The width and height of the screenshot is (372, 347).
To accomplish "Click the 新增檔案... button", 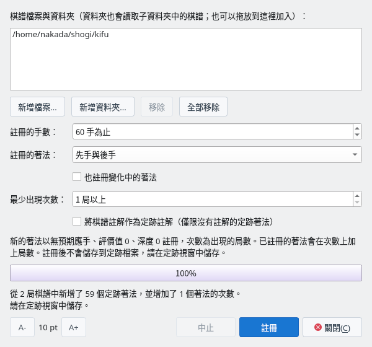I will coord(37,107).
